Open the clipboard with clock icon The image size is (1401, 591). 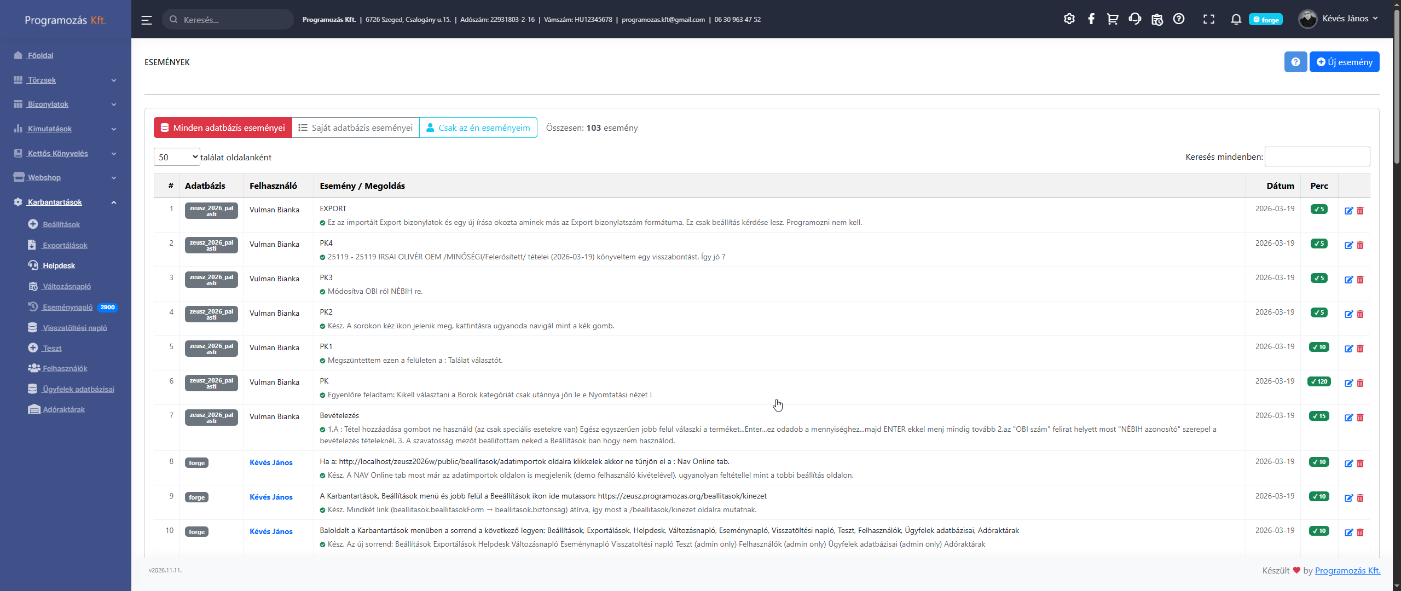tap(1157, 19)
